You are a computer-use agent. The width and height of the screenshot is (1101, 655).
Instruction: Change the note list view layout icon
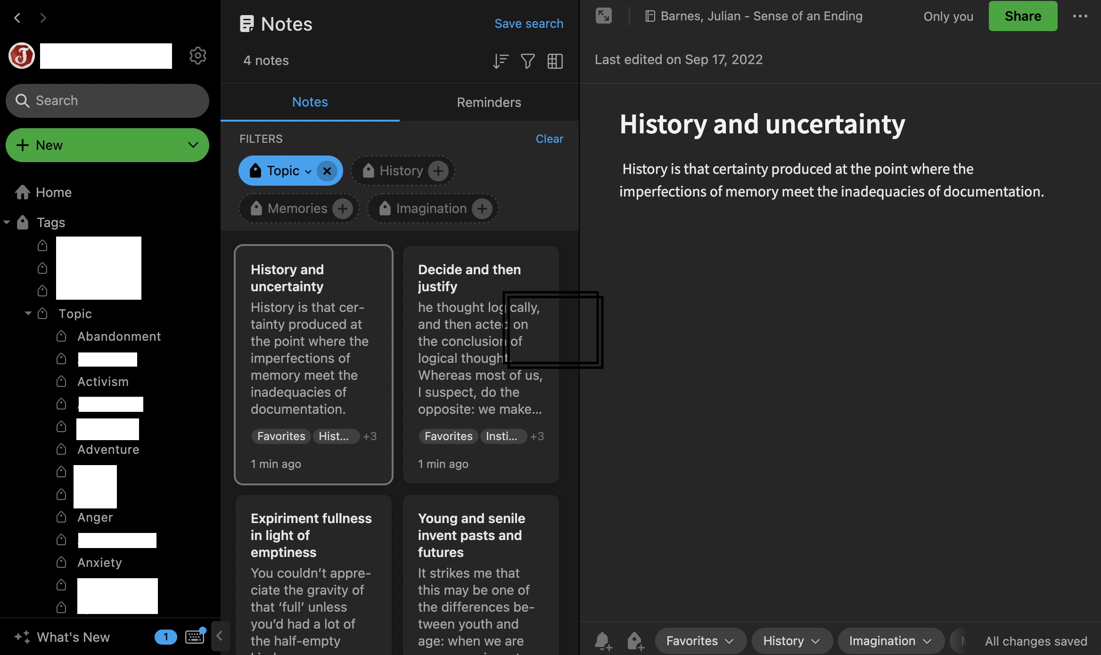pos(555,61)
